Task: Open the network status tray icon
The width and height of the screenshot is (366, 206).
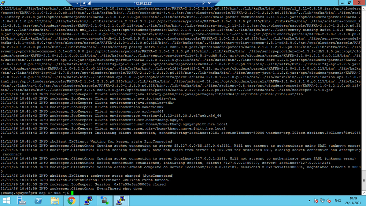Action: point(322,201)
